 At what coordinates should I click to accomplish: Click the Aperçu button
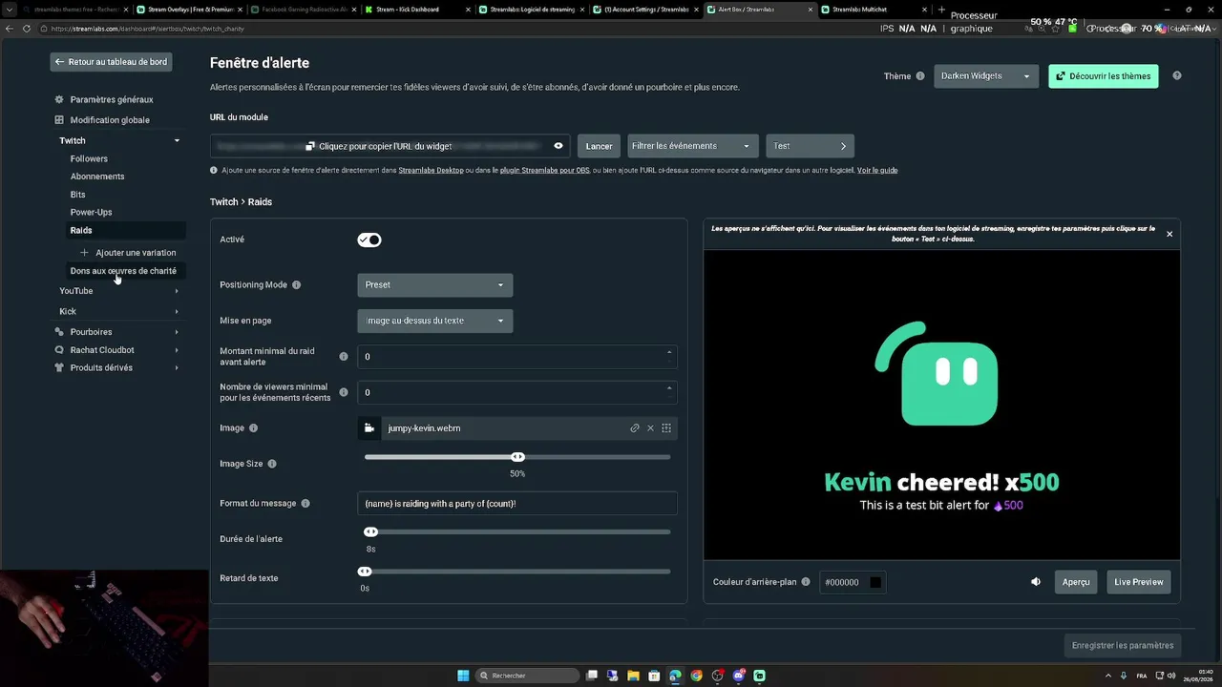click(x=1076, y=582)
